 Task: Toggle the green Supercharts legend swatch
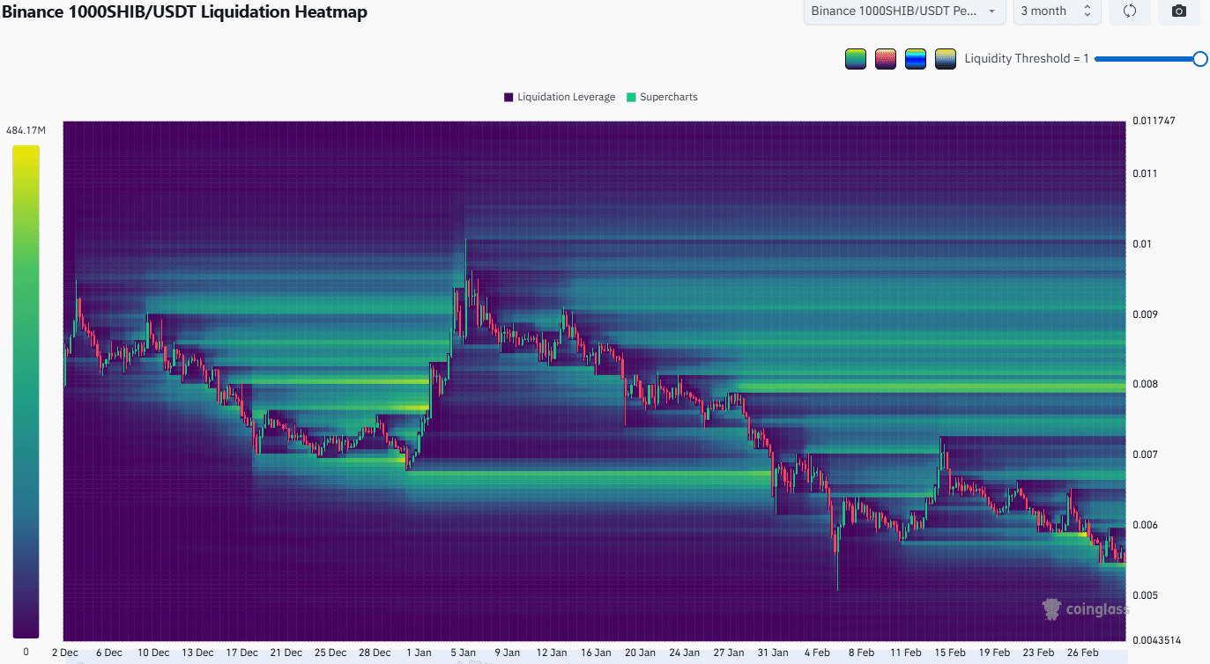coord(631,97)
